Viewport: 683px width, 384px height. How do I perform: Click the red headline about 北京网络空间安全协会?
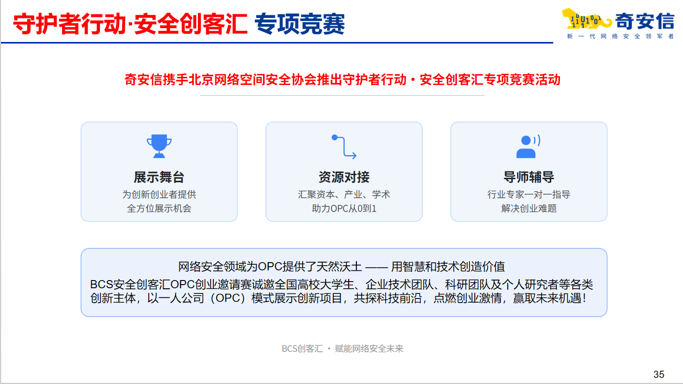click(342, 80)
